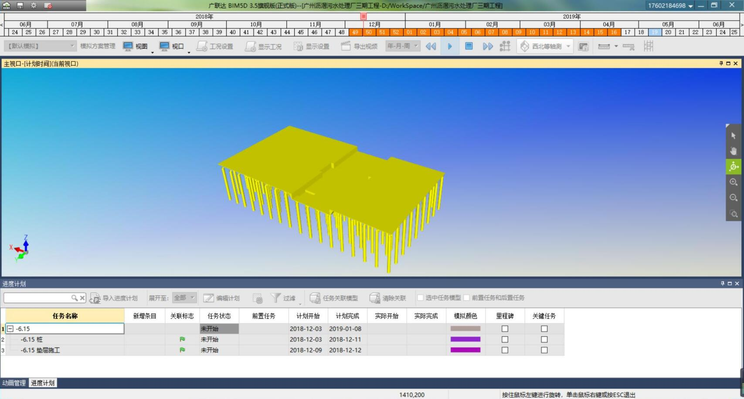The width and height of the screenshot is (744, 399).
Task: Click the zoom in magnifier icon
Action: pyautogui.click(x=733, y=182)
